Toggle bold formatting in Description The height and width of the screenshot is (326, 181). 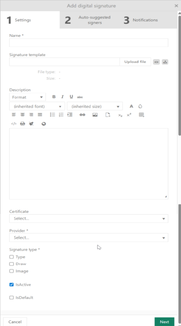[54, 97]
